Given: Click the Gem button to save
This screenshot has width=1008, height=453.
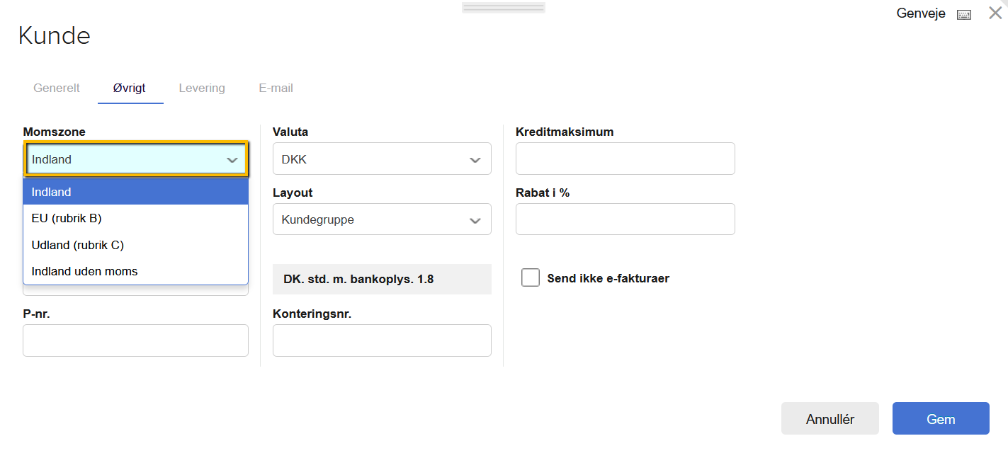Looking at the screenshot, I should coord(941,418).
